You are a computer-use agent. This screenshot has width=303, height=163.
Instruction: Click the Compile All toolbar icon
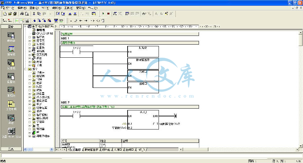pyautogui.click(x=63, y=14)
